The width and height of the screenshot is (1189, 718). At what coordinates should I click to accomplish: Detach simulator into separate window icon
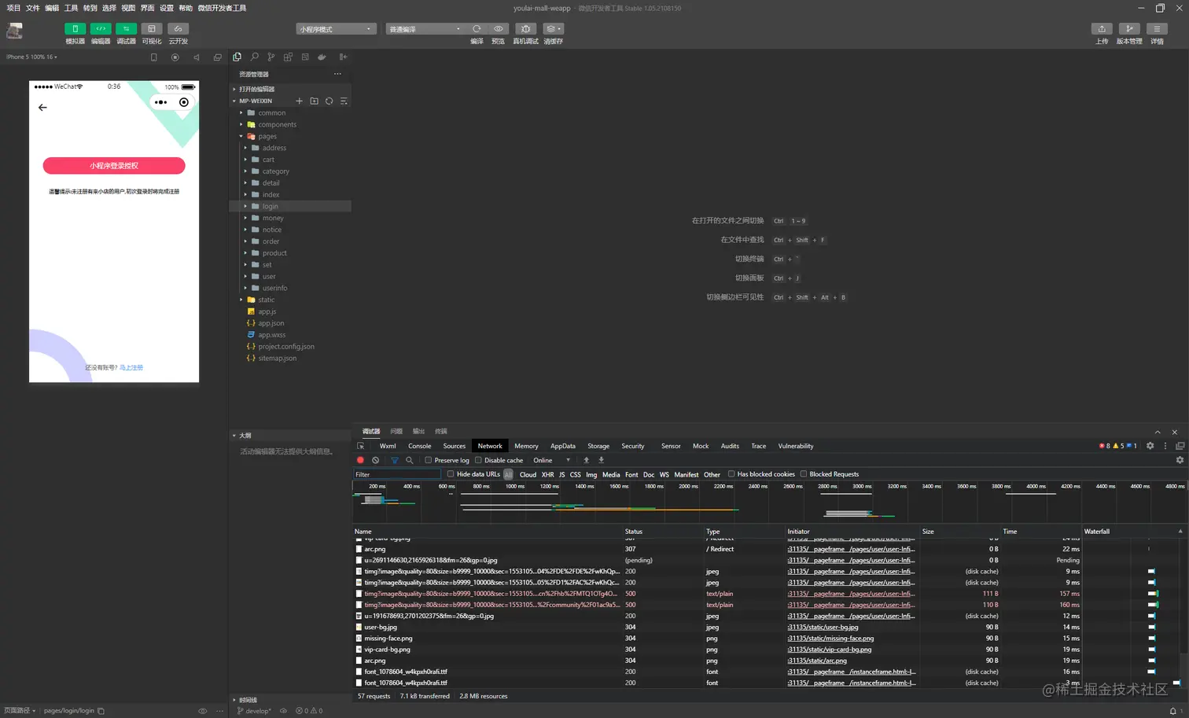click(218, 57)
